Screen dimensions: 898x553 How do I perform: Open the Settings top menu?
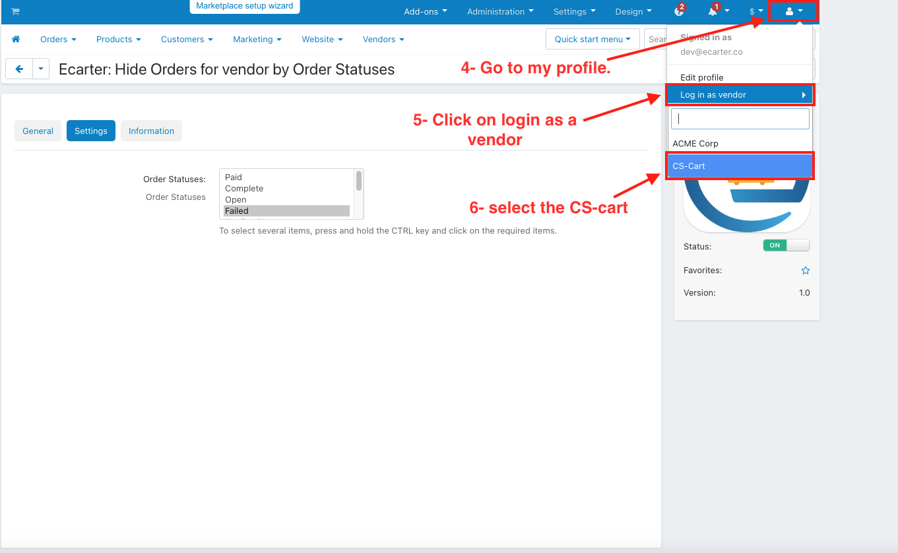coord(574,11)
